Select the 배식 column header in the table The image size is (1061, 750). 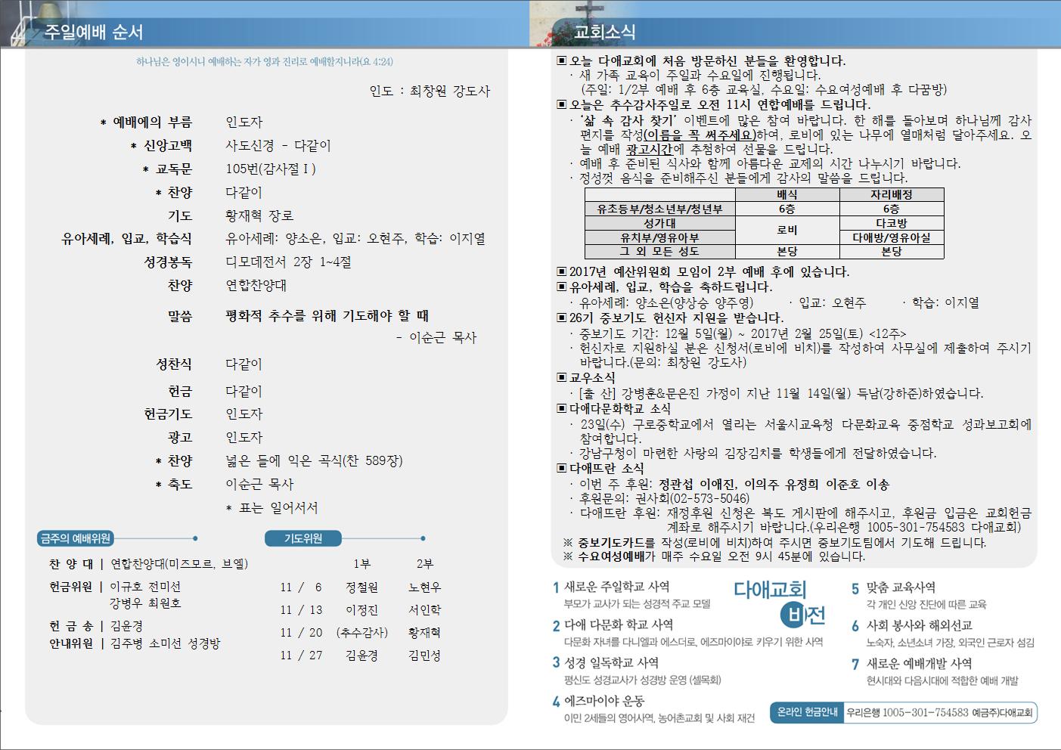pos(786,194)
